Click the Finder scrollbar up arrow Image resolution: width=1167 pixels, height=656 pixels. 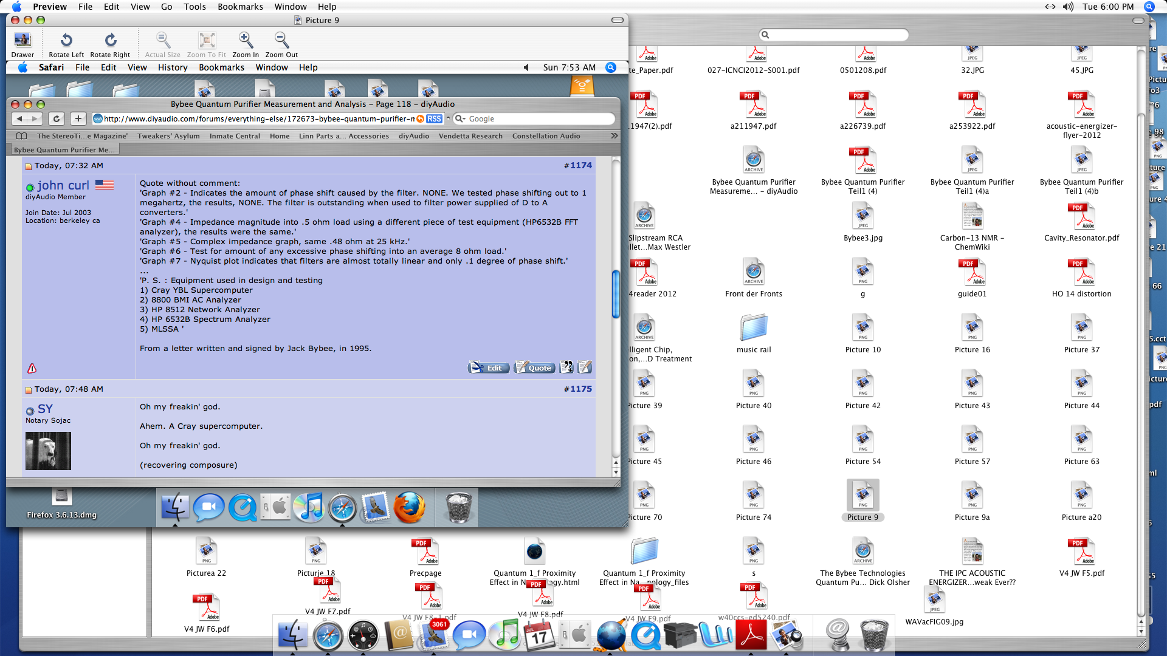(1141, 621)
